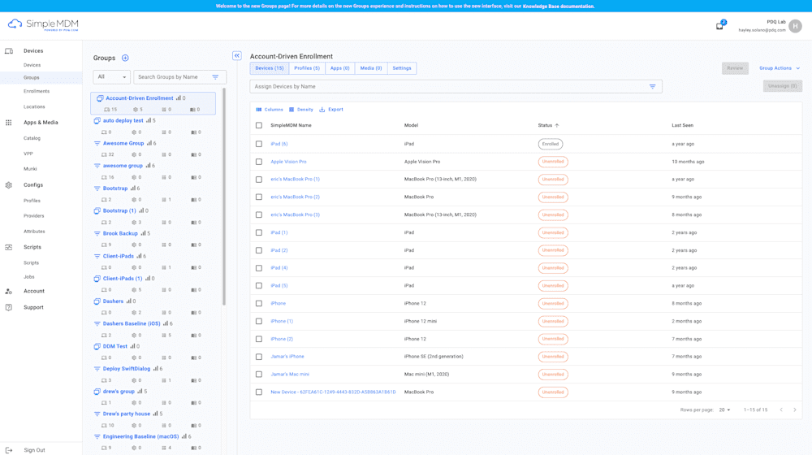Image resolution: width=812 pixels, height=455 pixels.
Task: Select the Deploy SwiftDialog group
Action: tap(127, 368)
